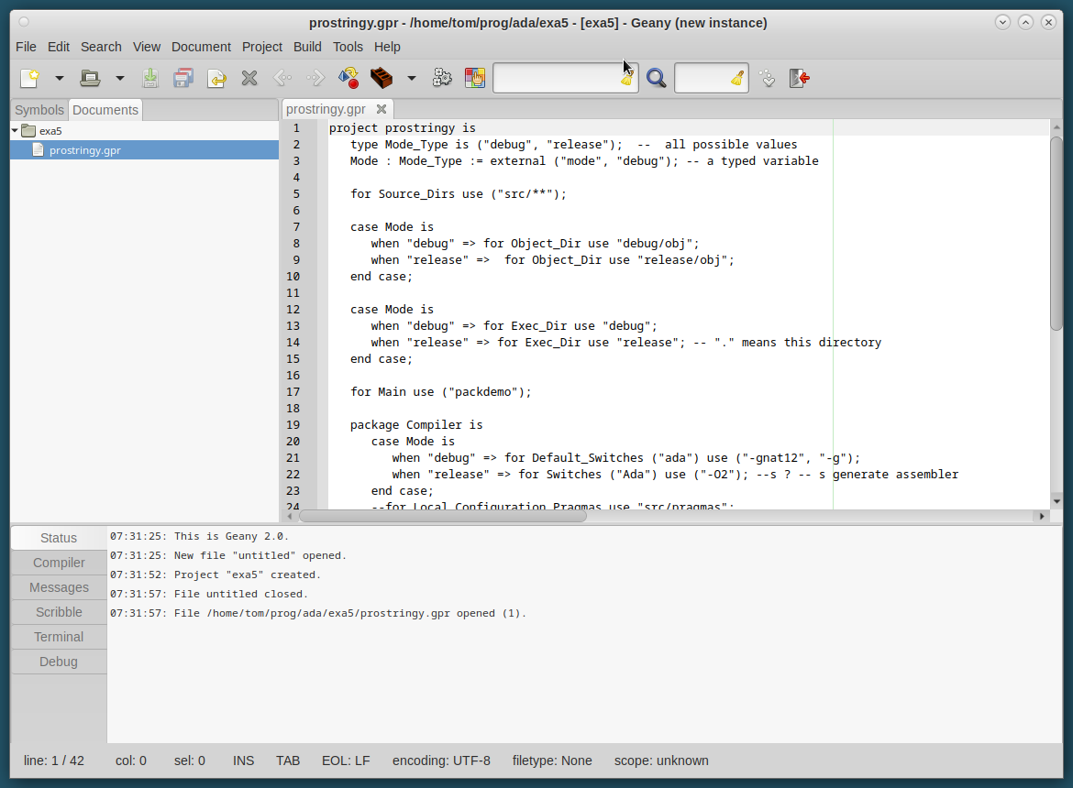
Task: Click the toolbar search text field
Action: tap(555, 79)
